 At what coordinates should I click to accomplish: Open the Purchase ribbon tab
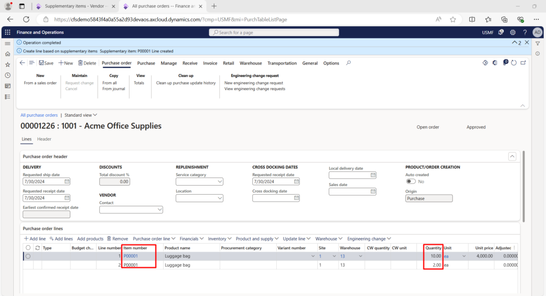point(146,63)
